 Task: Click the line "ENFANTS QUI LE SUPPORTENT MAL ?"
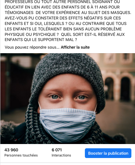(x=41, y=40)
